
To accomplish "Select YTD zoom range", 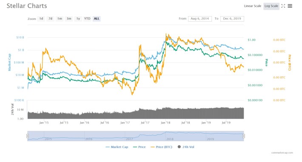I will tap(87, 19).
